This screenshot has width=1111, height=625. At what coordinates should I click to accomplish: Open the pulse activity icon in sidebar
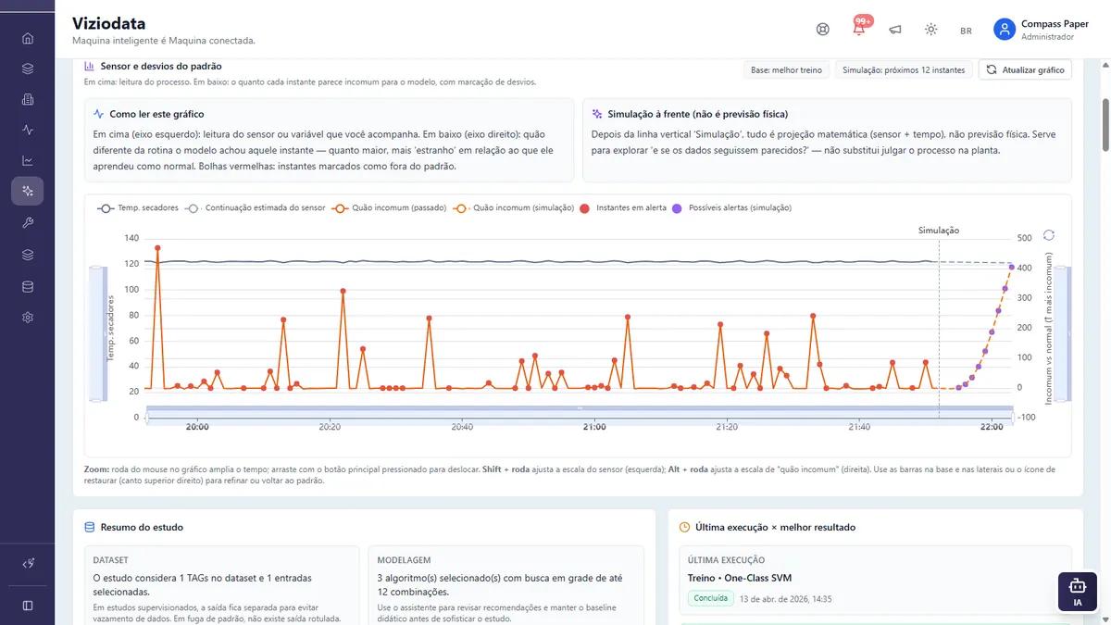(x=28, y=130)
